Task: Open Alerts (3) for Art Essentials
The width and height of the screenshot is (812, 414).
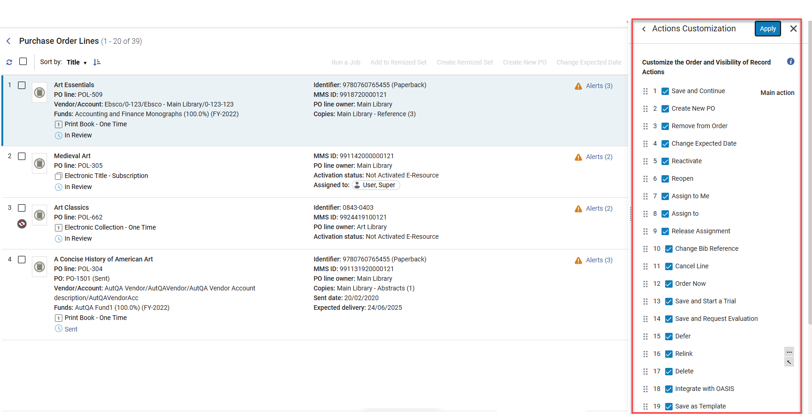Action: [599, 86]
